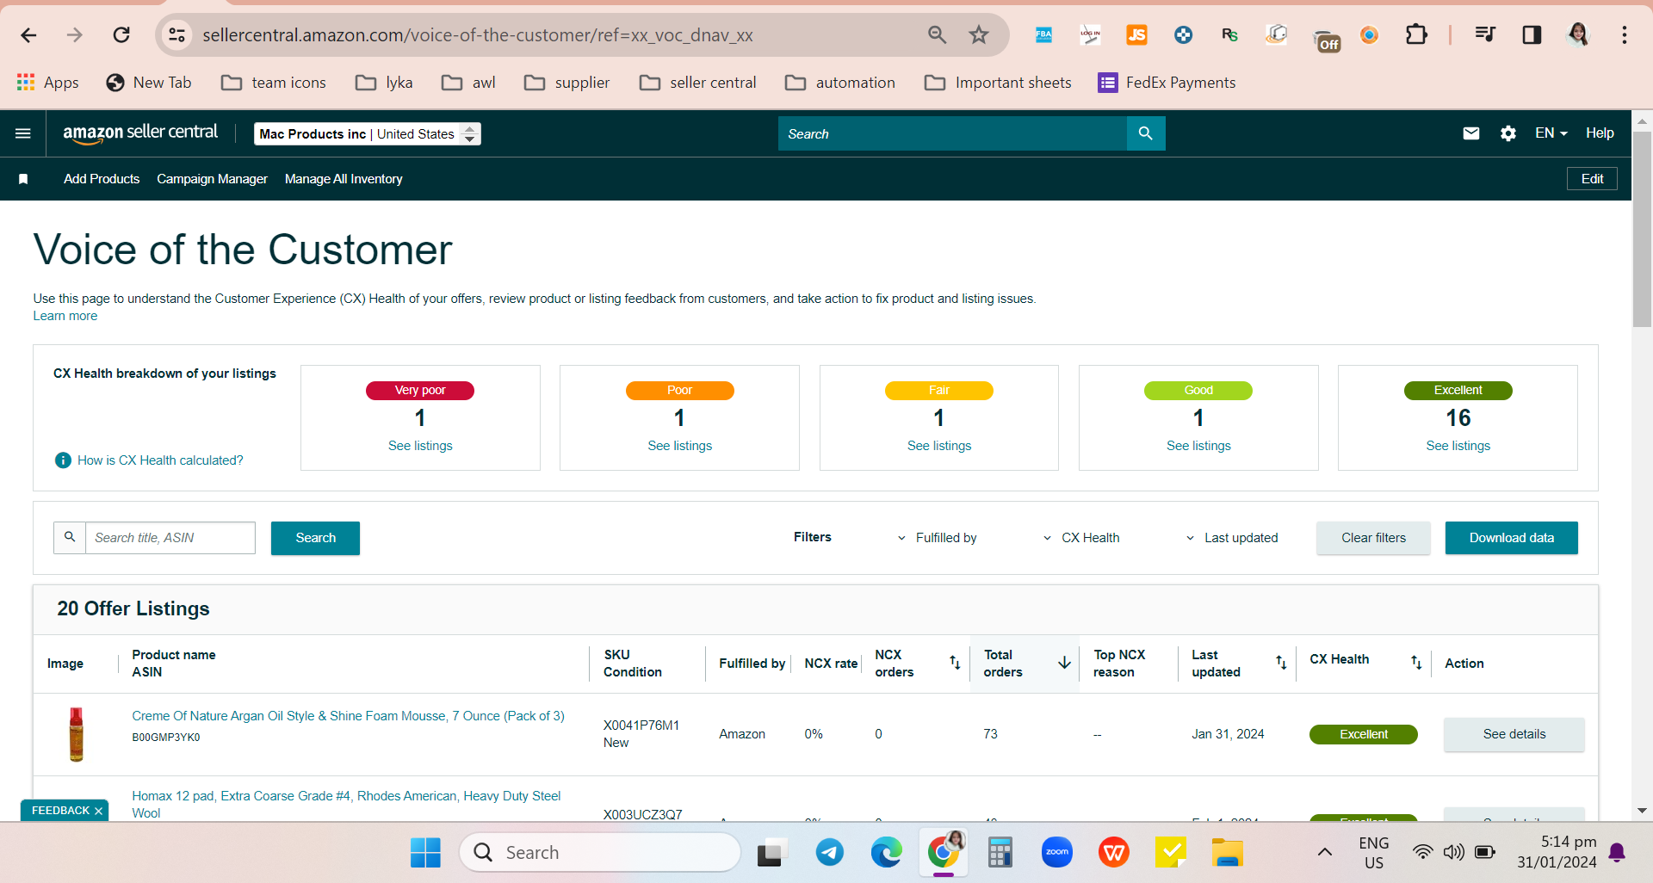Click Download data
Screen dimensions: 1653x883
[1512, 538]
